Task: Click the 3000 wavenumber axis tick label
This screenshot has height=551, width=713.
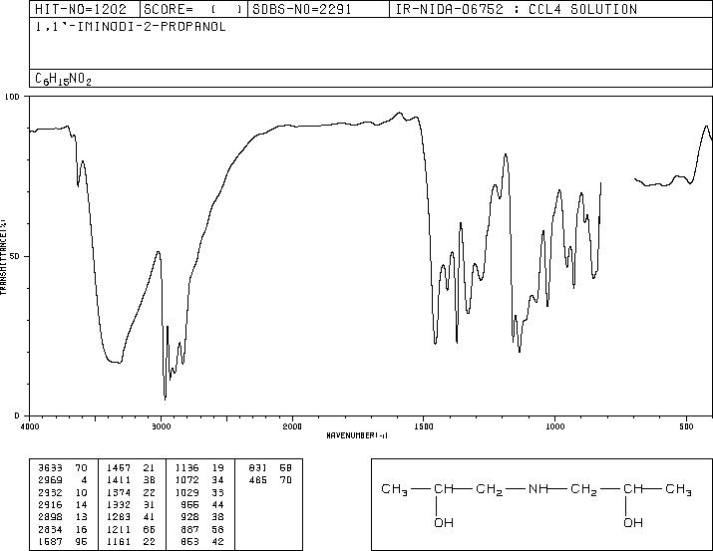Action: pos(161,426)
